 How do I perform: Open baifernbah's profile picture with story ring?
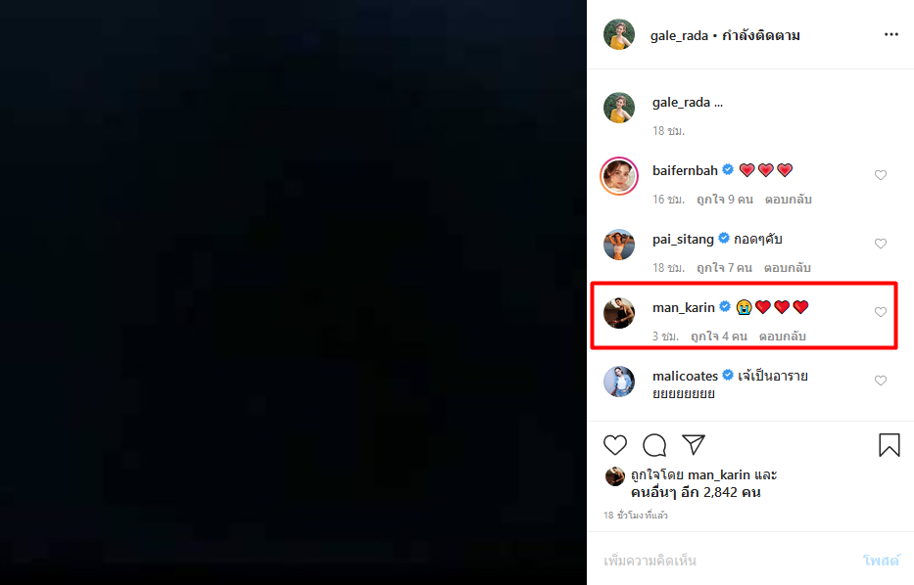[619, 176]
